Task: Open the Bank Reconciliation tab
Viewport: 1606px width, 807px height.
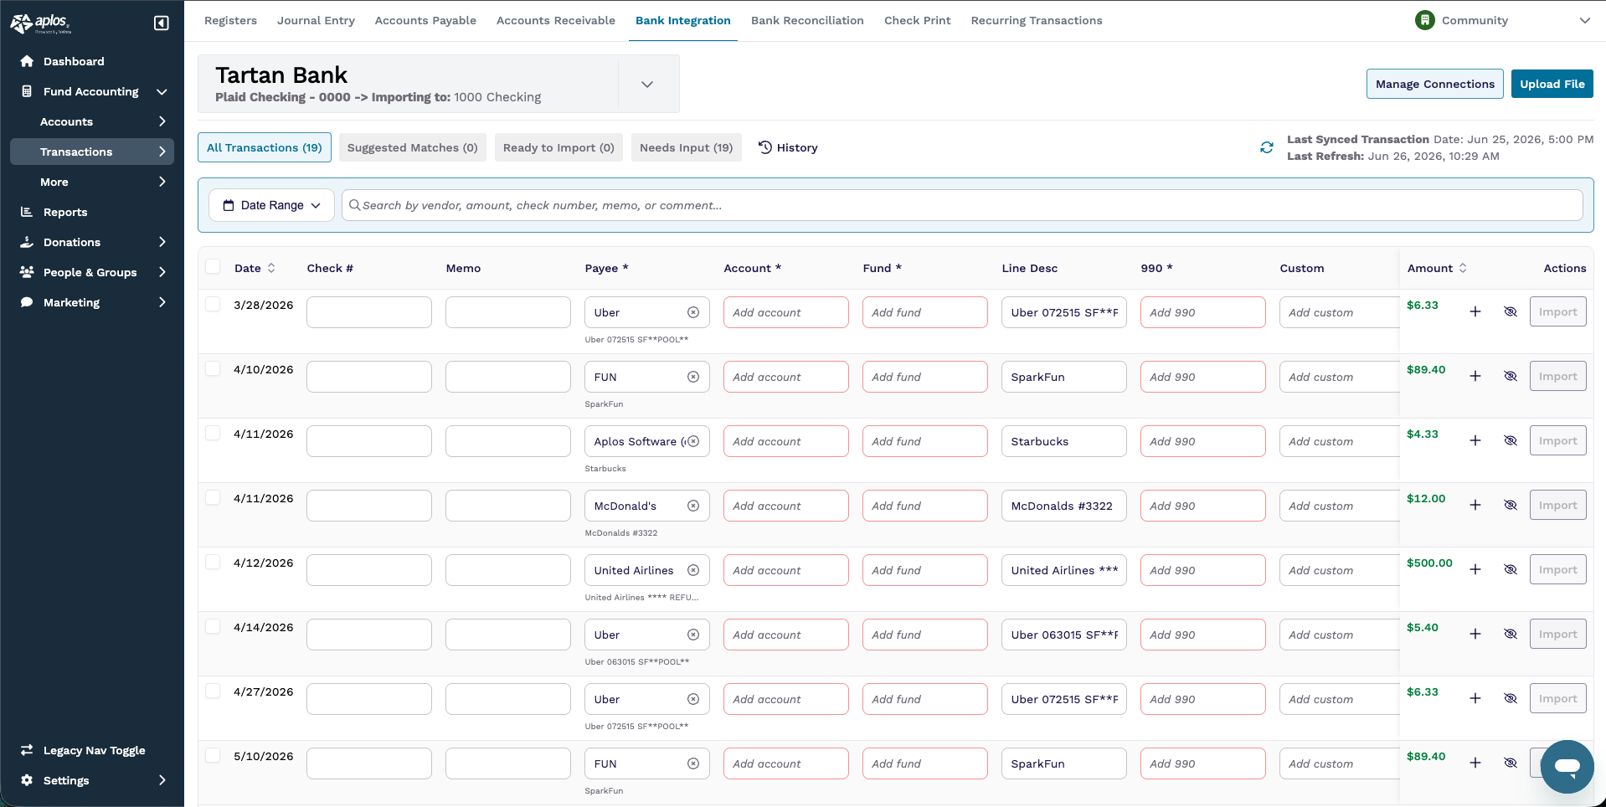Action: click(x=807, y=20)
